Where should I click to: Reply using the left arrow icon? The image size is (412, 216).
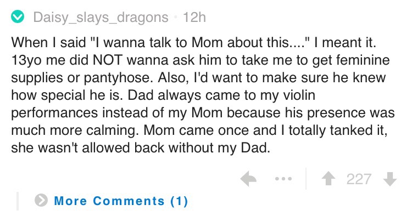pos(248,179)
